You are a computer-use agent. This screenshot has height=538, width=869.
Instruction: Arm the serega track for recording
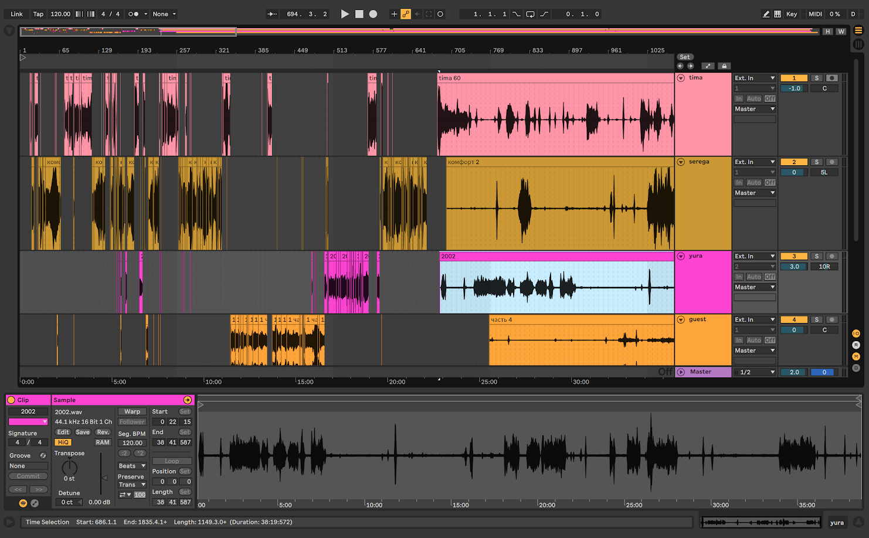[x=831, y=162]
